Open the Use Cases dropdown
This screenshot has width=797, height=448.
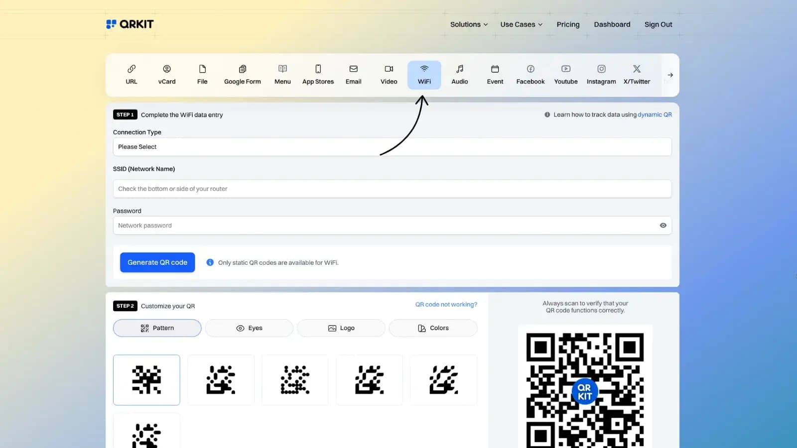(x=521, y=24)
